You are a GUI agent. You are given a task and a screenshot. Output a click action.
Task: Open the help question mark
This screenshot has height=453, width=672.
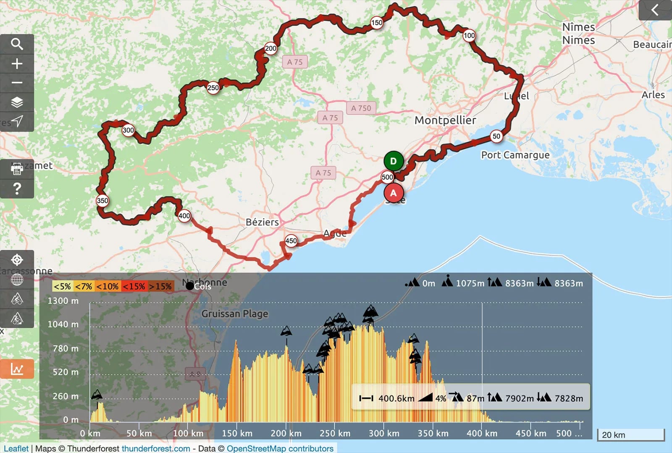[17, 189]
